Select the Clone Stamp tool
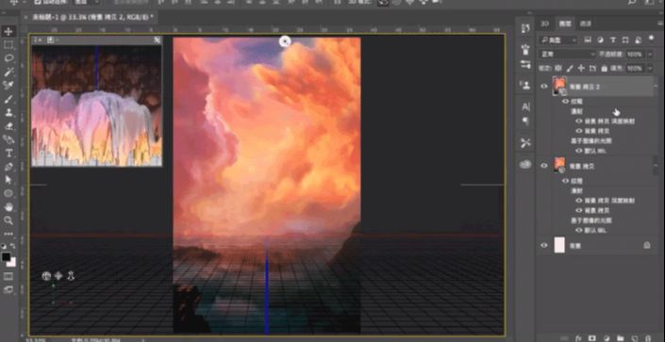Image resolution: width=665 pixels, height=342 pixels. 8,113
